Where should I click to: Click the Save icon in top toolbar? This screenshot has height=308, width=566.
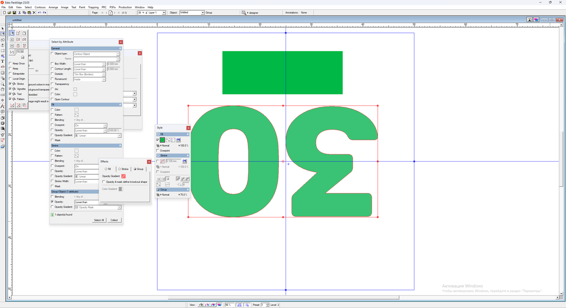(14, 12)
